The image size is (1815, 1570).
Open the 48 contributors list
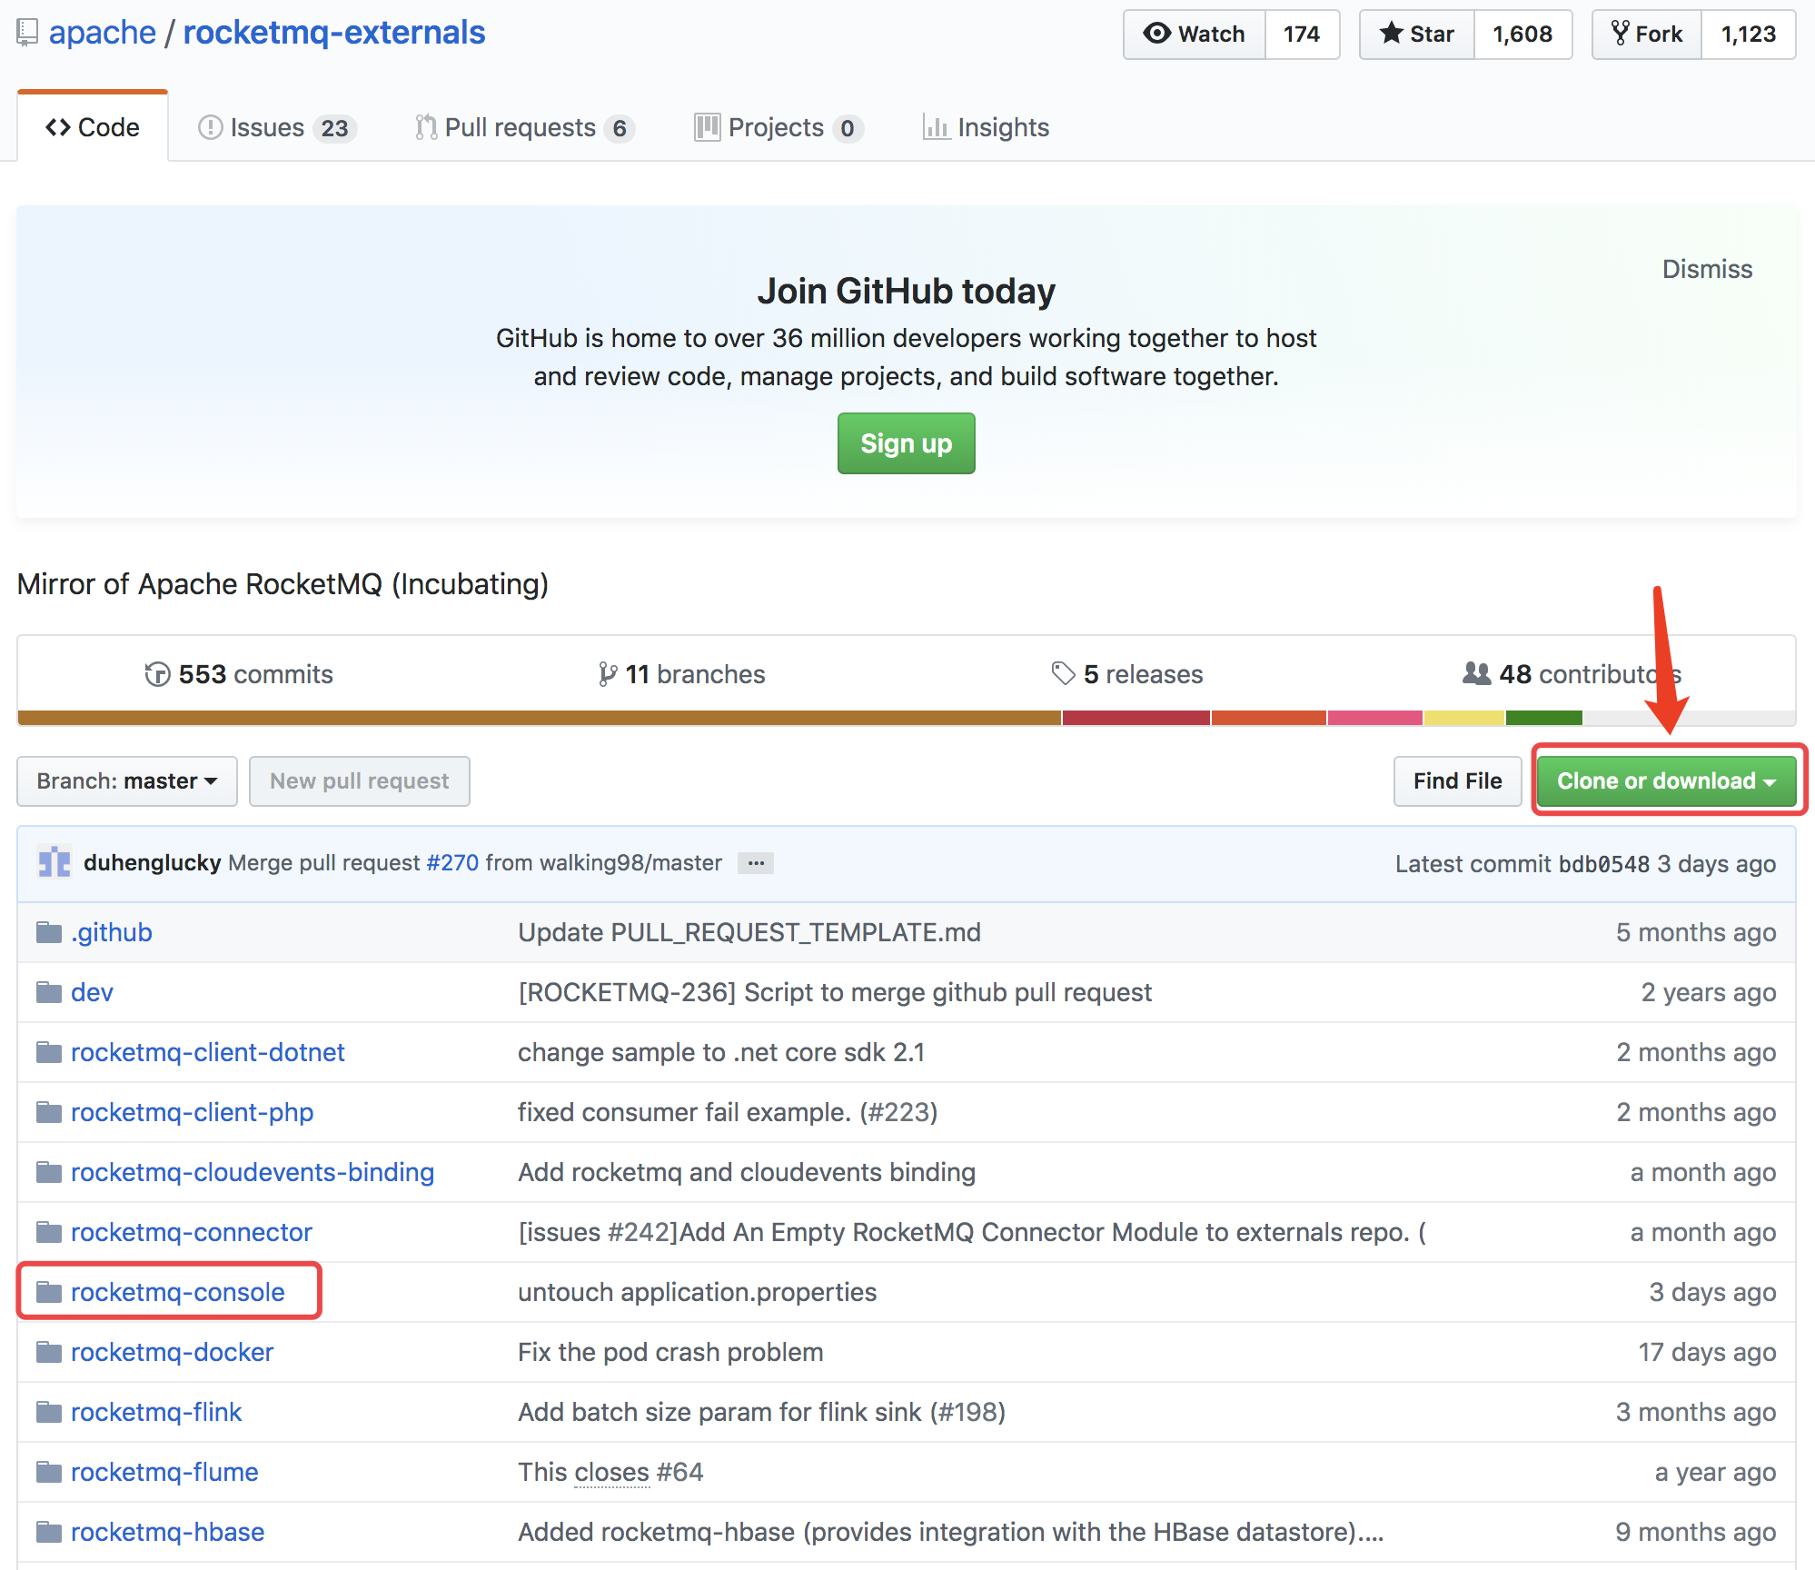click(1569, 674)
